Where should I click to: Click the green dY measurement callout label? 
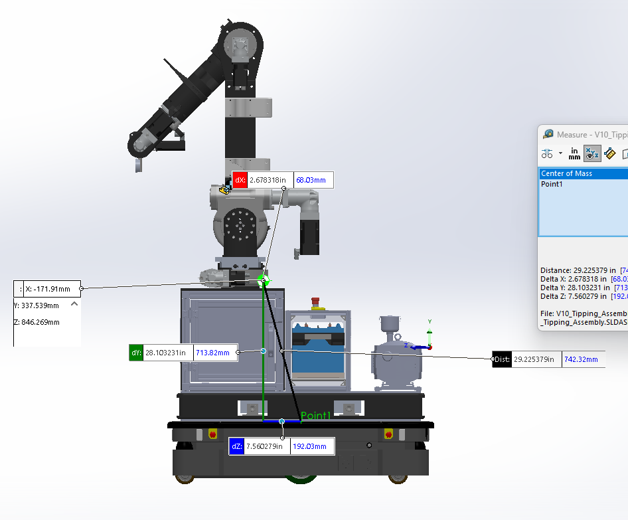click(x=135, y=353)
